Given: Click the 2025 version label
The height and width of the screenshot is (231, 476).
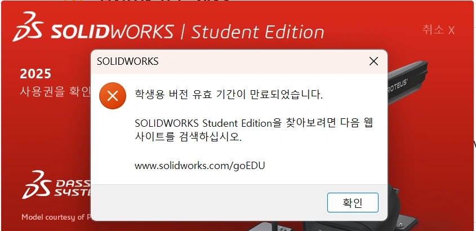Looking at the screenshot, I should pyautogui.click(x=35, y=74).
